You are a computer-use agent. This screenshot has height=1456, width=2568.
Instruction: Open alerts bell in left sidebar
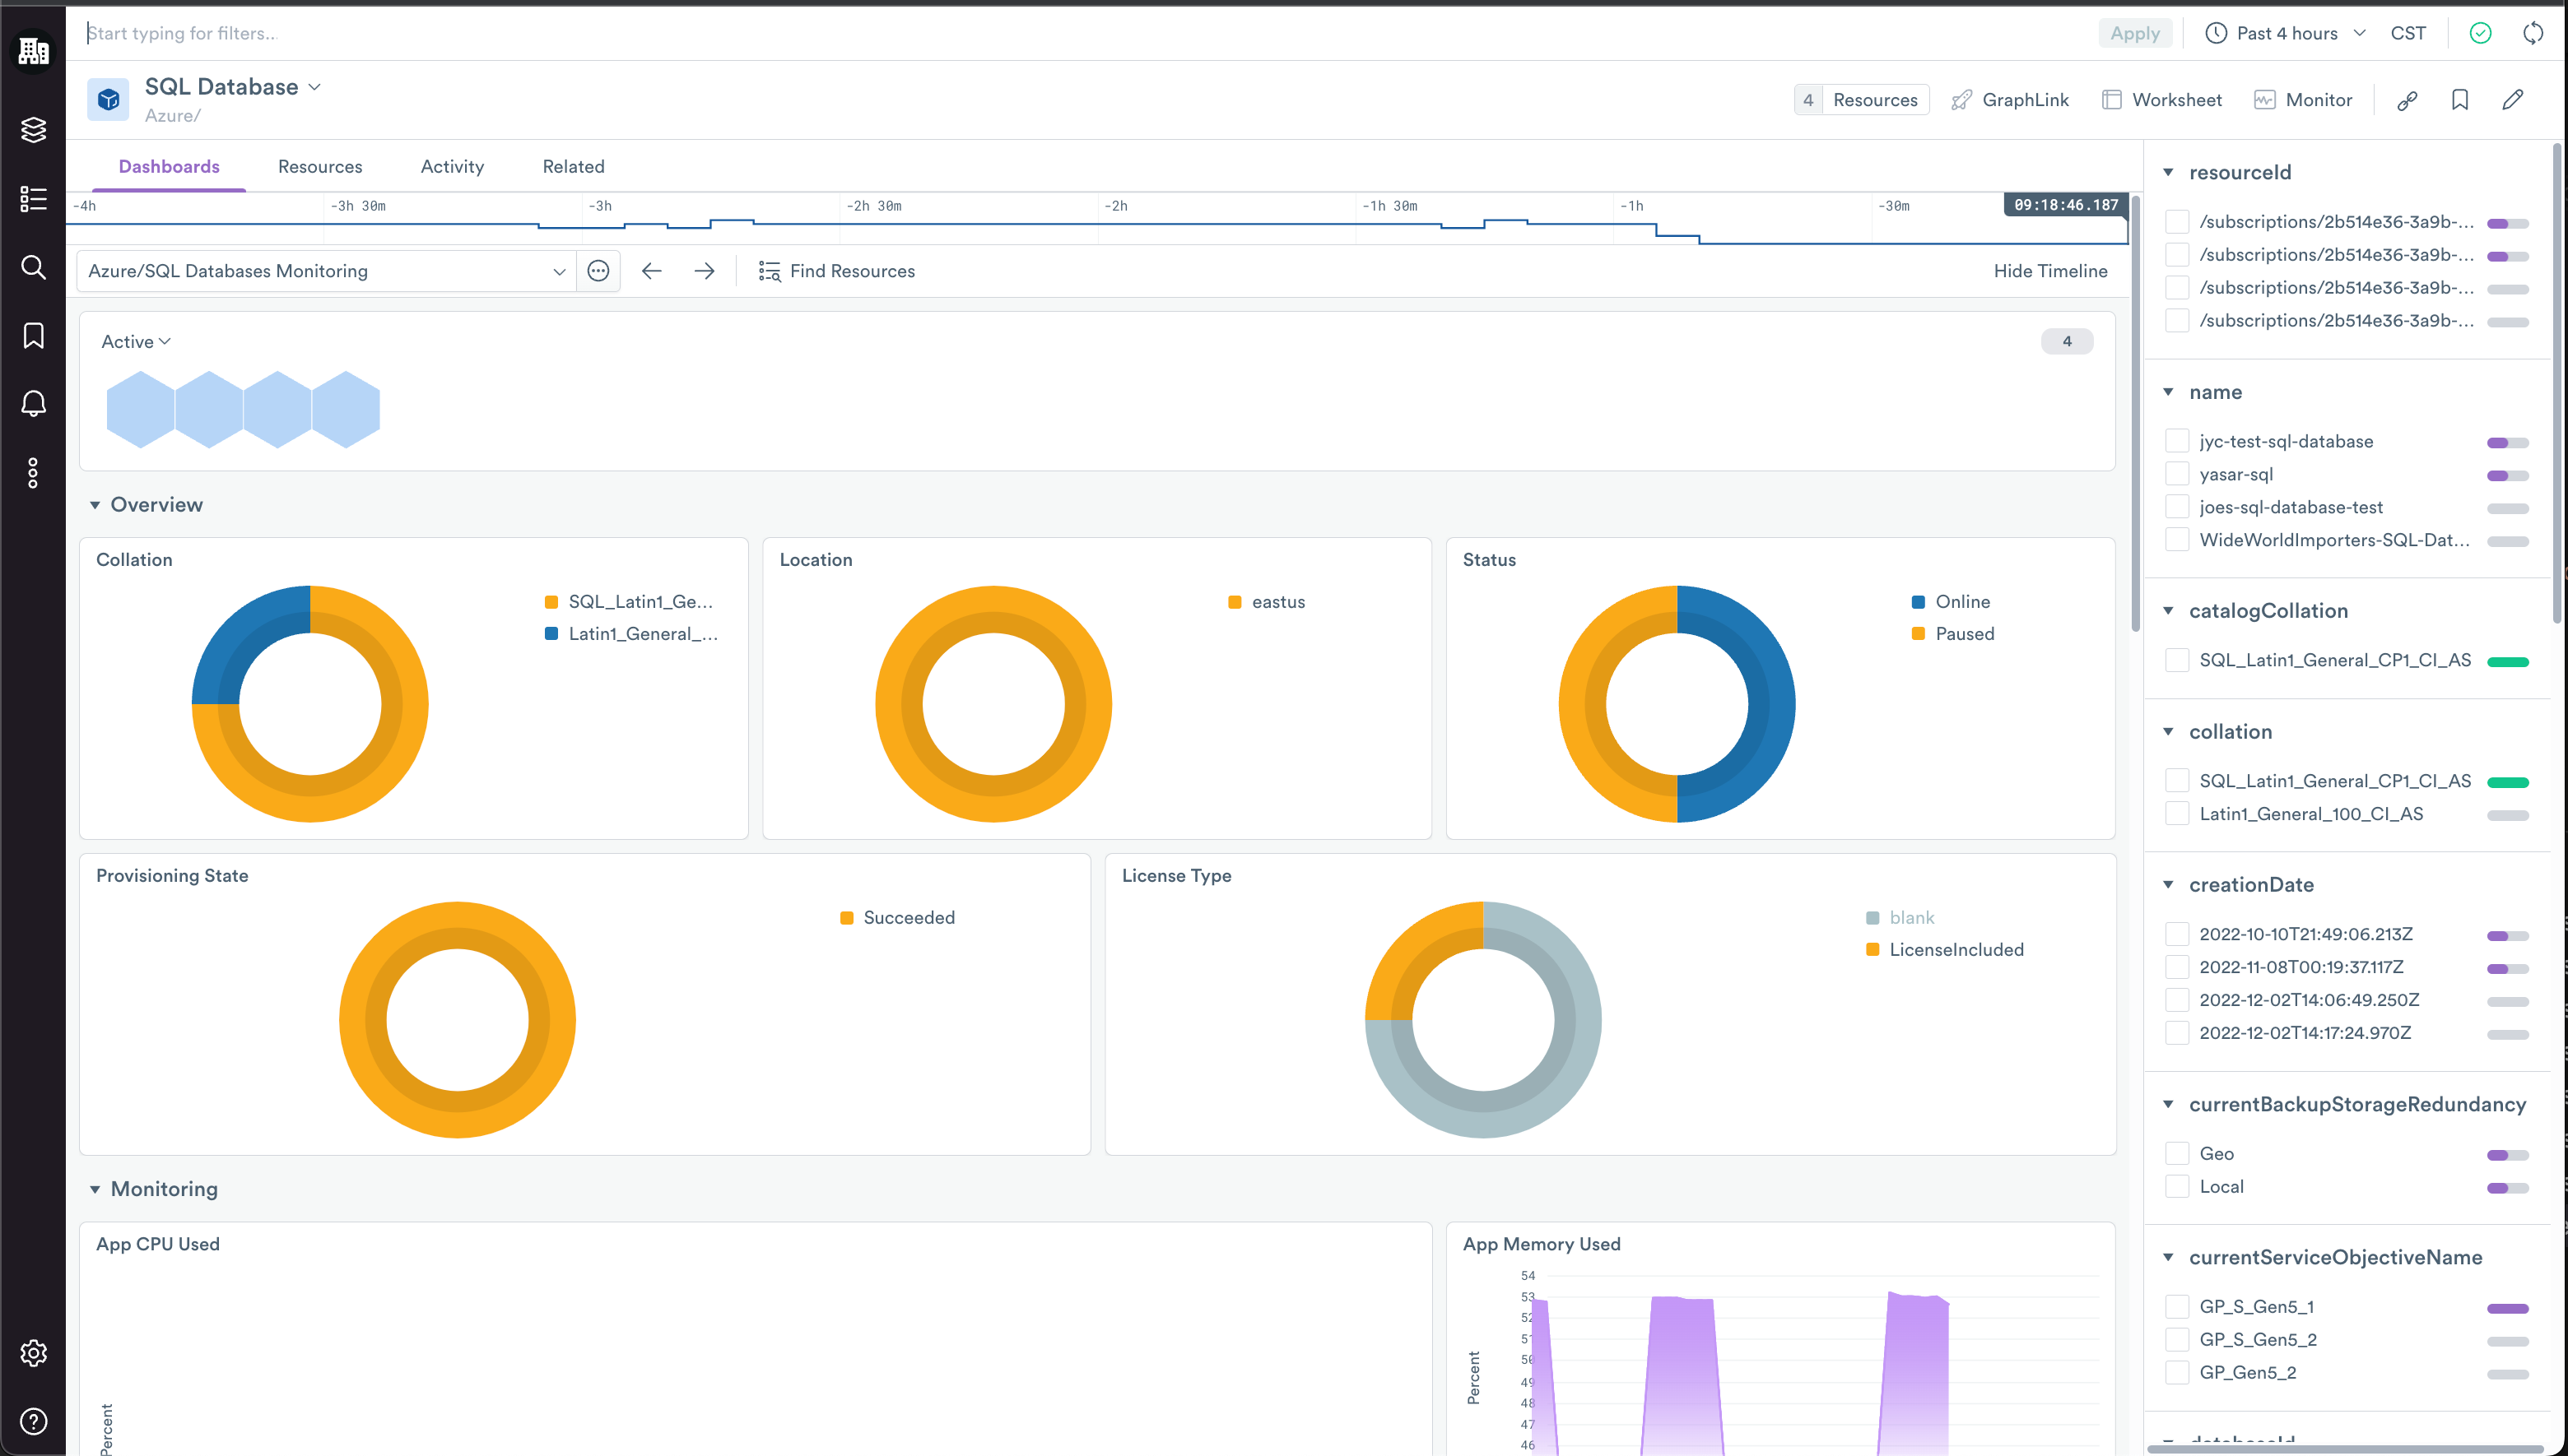pos(33,403)
